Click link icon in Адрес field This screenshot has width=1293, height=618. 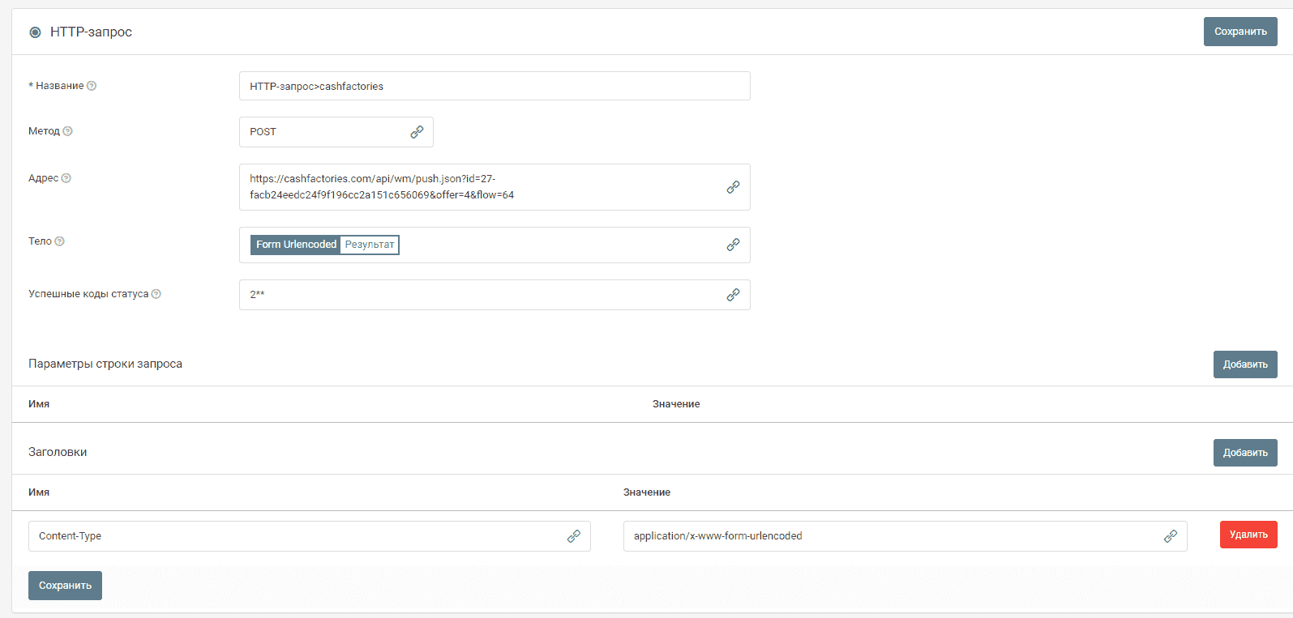[733, 187]
